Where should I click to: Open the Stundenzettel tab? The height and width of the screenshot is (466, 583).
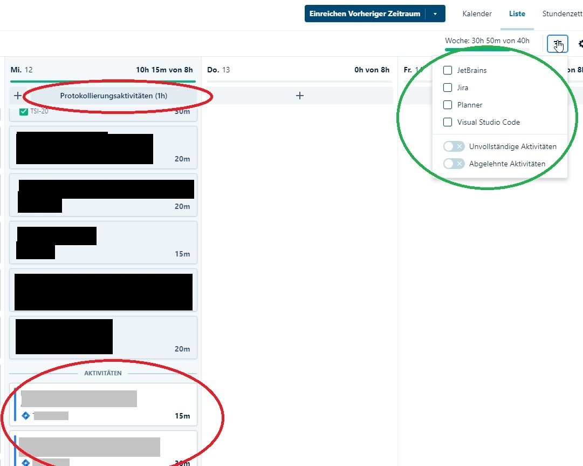[x=562, y=13]
